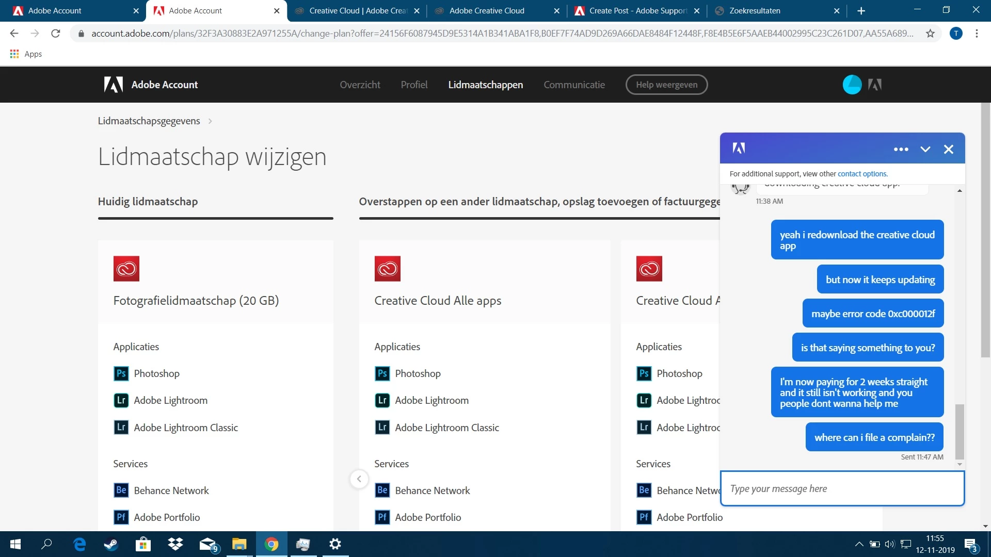
Task: Close the Adobe chat widget
Action: point(948,150)
